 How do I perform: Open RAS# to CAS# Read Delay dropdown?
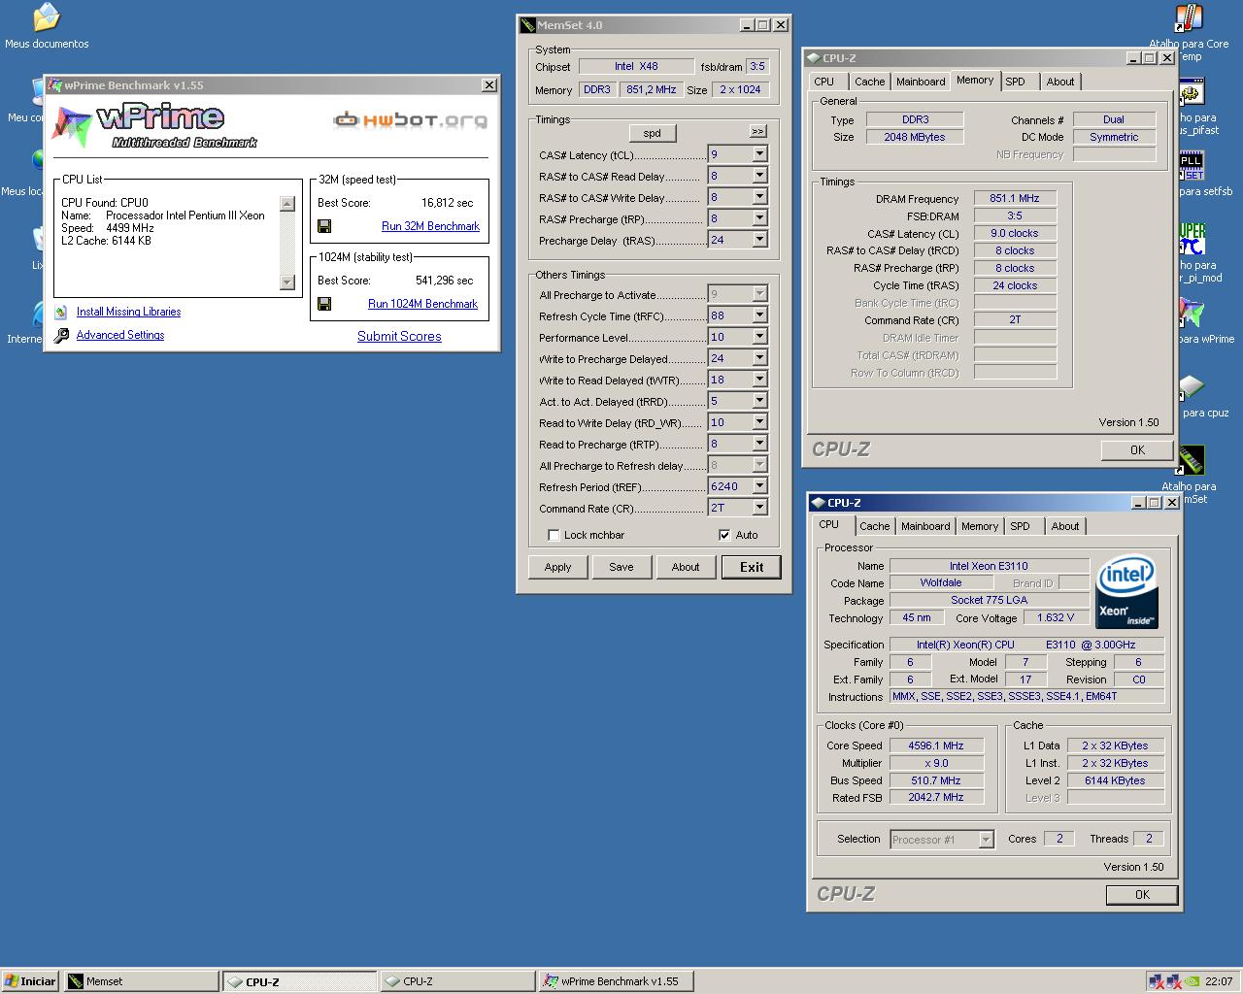click(759, 176)
